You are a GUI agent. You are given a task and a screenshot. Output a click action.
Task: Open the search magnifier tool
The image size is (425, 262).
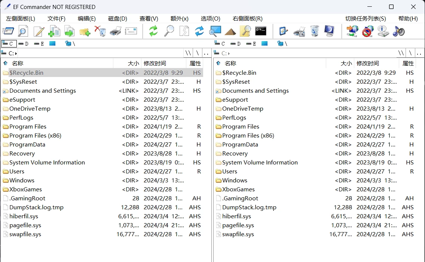(169, 31)
